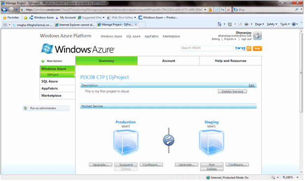Click the Internet zone globe in status bar

208,178
